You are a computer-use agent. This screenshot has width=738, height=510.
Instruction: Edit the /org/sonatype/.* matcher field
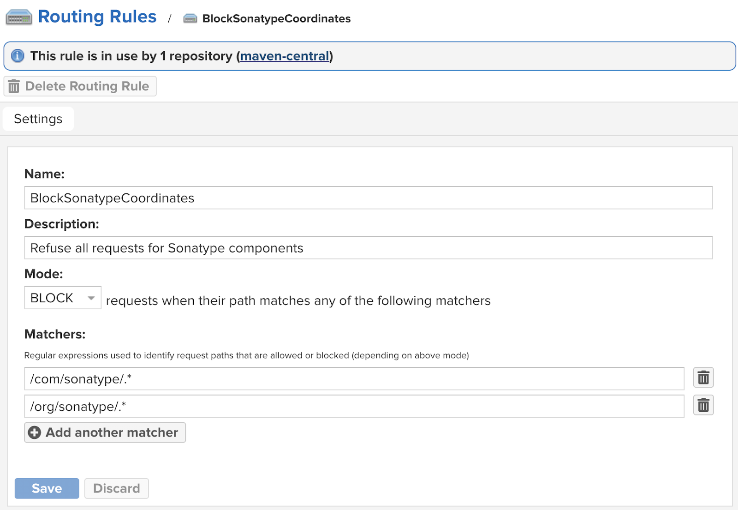(x=354, y=407)
